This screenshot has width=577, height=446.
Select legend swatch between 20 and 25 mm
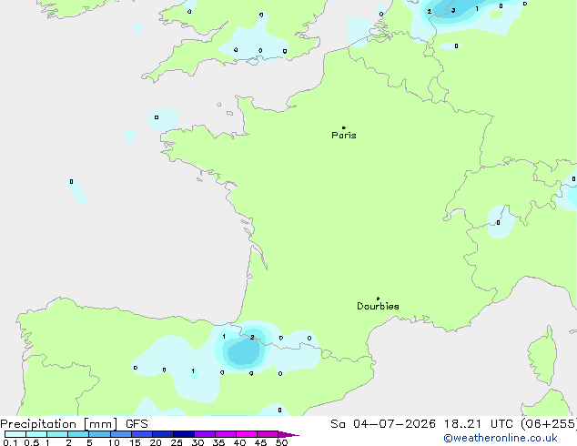coord(162,434)
